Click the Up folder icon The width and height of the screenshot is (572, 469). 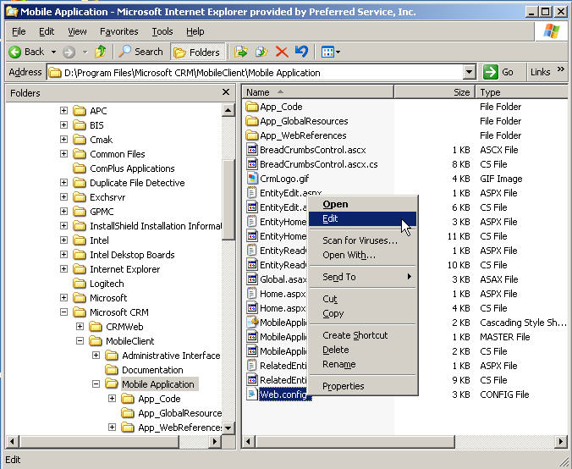pos(100,52)
